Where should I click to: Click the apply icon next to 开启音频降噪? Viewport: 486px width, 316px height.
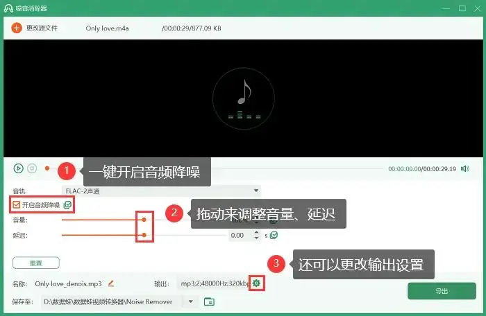pos(67,205)
